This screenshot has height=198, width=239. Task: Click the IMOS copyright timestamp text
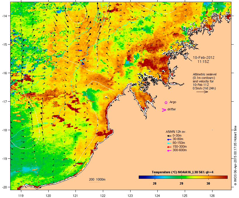tap(236, 155)
